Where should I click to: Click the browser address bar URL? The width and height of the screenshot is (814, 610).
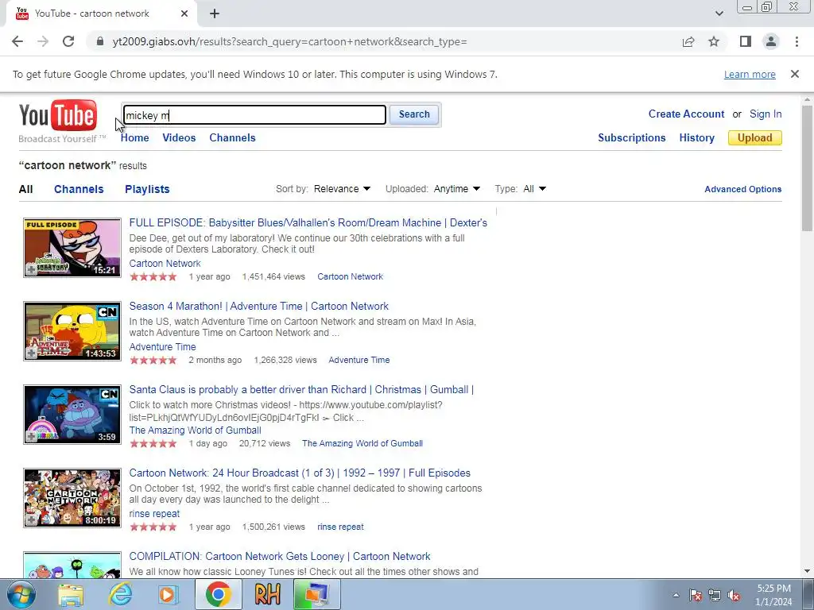[289, 41]
